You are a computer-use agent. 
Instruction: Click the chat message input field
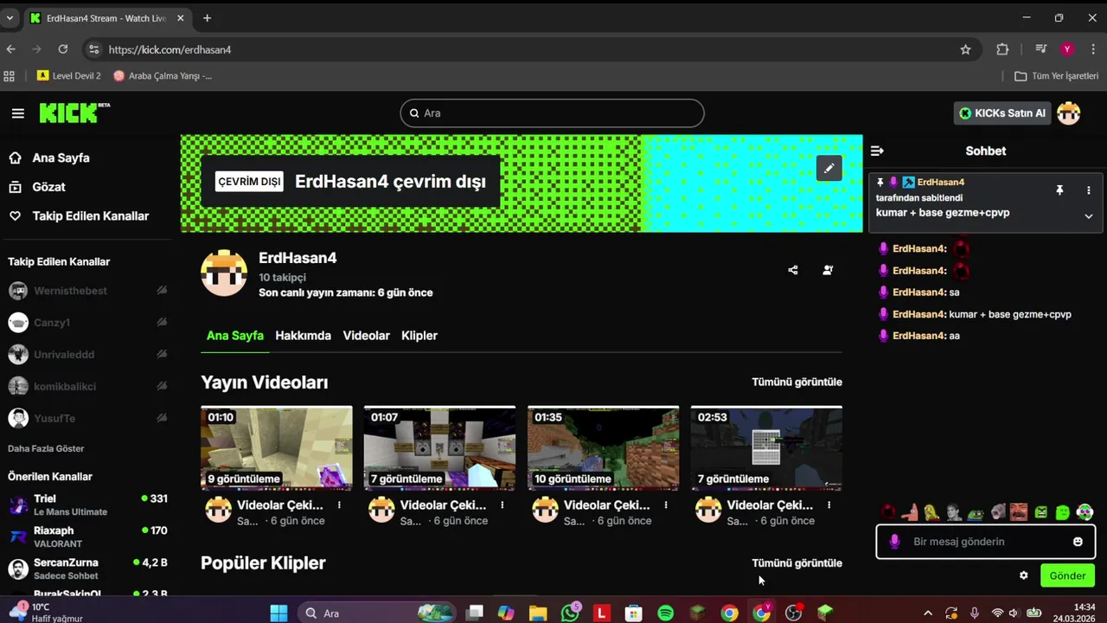(985, 542)
